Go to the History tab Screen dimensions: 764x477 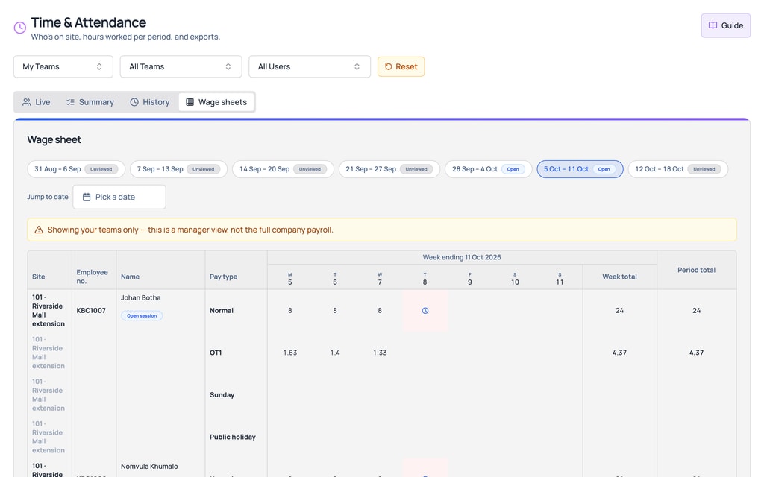pos(149,102)
